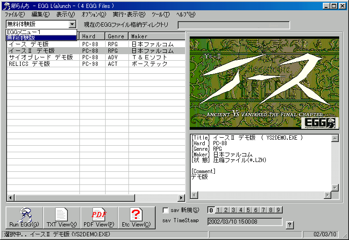Select save slot 5

tap(248, 210)
